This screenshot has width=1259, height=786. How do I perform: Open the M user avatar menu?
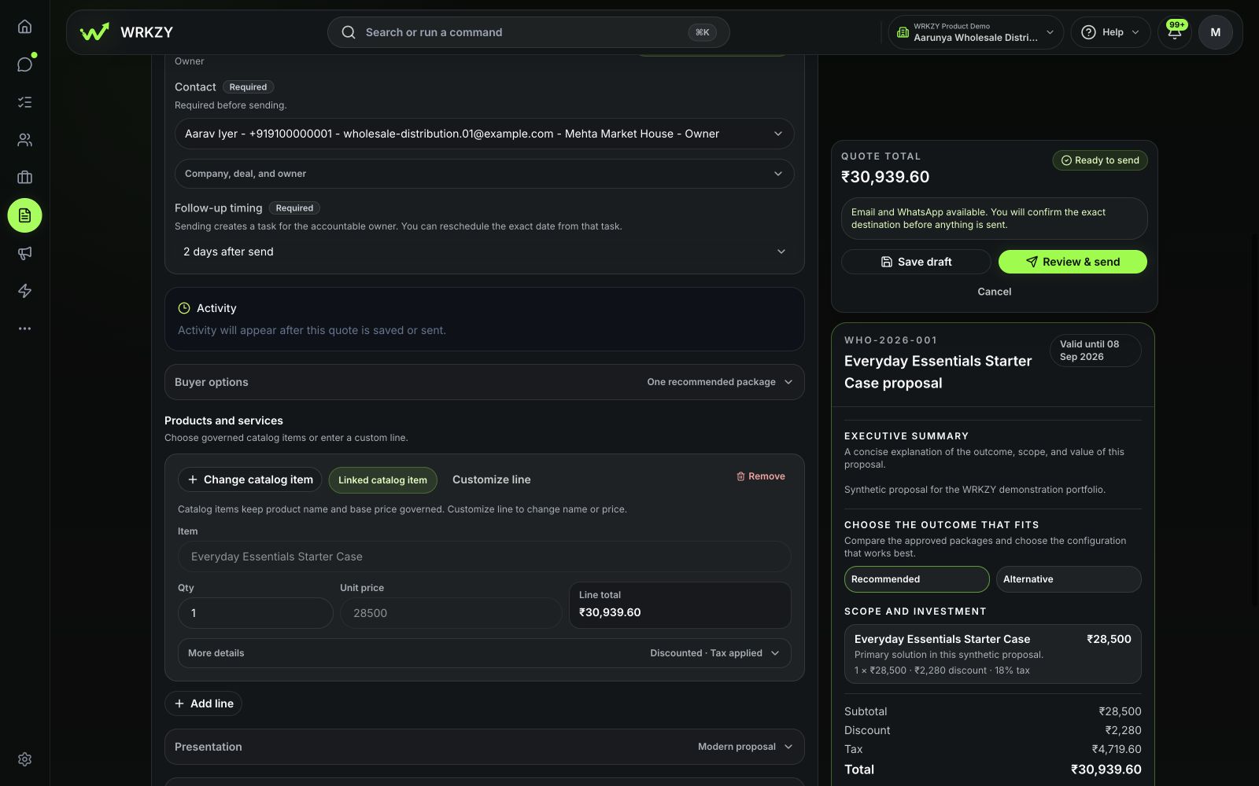coord(1215,32)
